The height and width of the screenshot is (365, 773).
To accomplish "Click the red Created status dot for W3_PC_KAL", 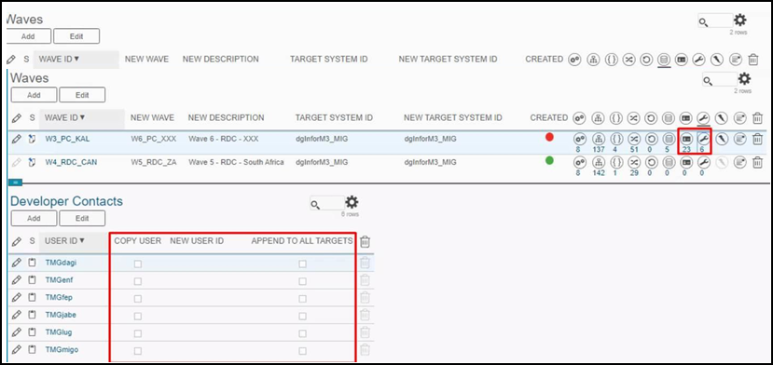I will [x=549, y=137].
